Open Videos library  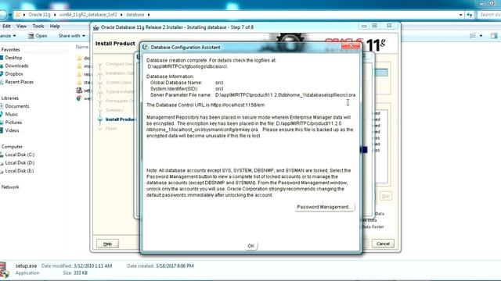pyautogui.click(x=12, y=130)
